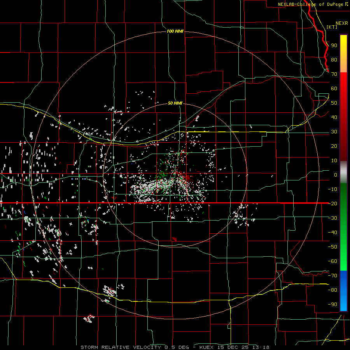Select the positive 10 knot scale label
Viewport: 350px width, 350px height.
[334, 161]
